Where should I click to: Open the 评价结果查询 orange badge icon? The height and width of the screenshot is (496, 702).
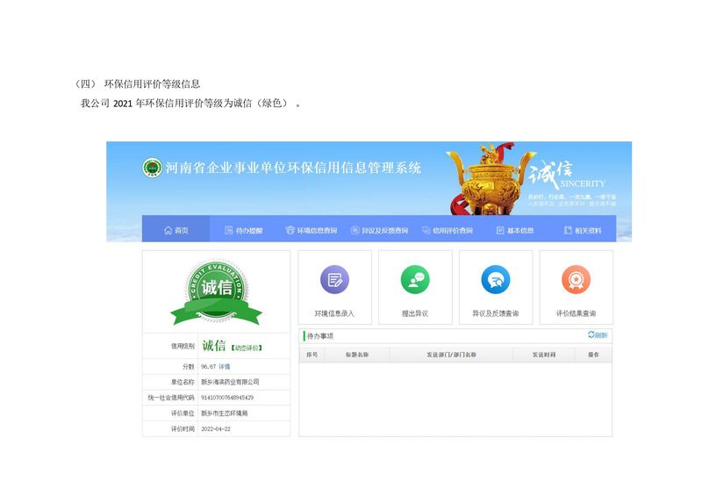576,280
